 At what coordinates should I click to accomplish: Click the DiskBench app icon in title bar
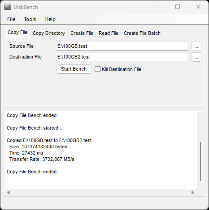coord(8,7)
